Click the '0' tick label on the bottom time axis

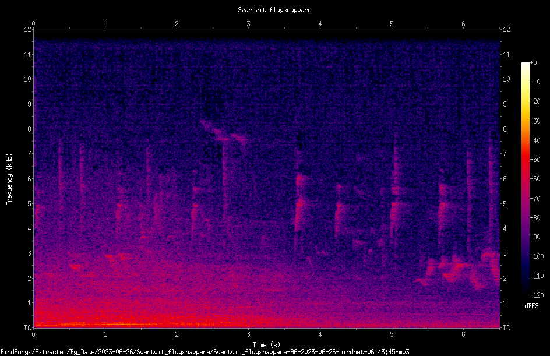click(33, 334)
